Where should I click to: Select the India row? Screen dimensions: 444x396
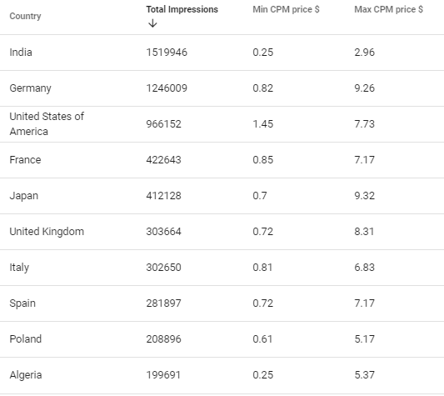(x=222, y=53)
